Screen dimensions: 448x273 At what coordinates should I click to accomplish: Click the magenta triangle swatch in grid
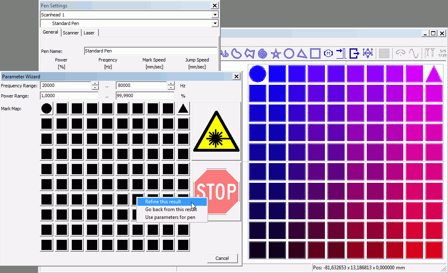tap(434, 74)
